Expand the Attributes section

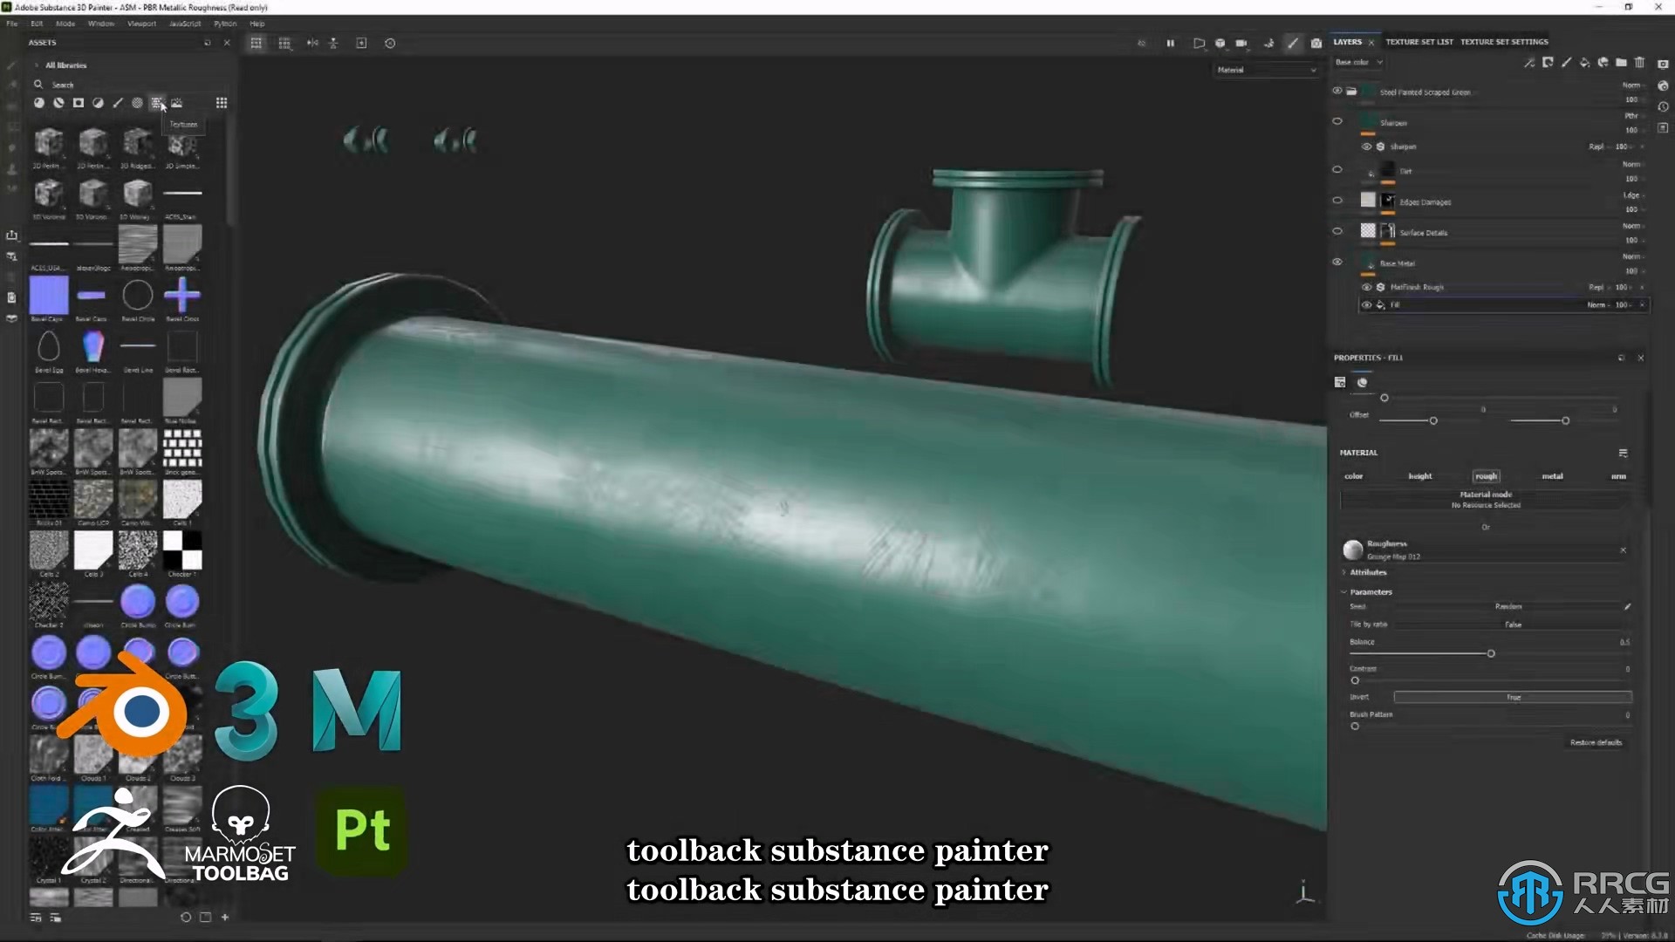pos(1343,572)
